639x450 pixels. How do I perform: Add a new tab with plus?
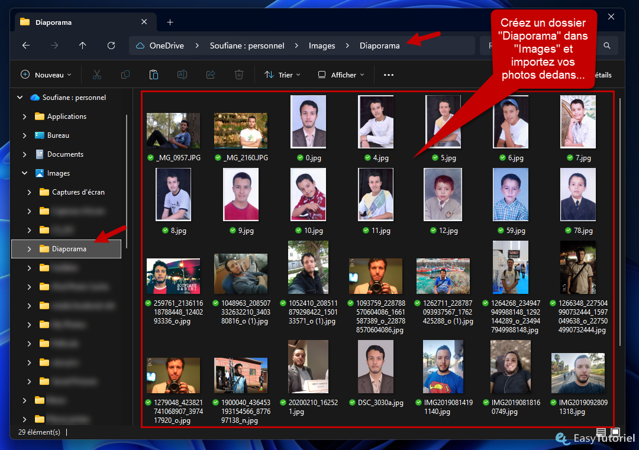pyautogui.click(x=170, y=22)
